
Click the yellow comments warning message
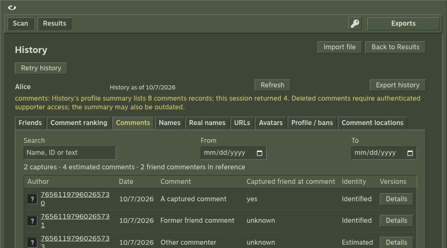(218, 103)
